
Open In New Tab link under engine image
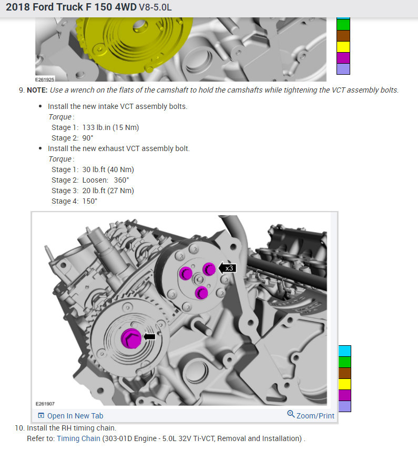[70, 416]
